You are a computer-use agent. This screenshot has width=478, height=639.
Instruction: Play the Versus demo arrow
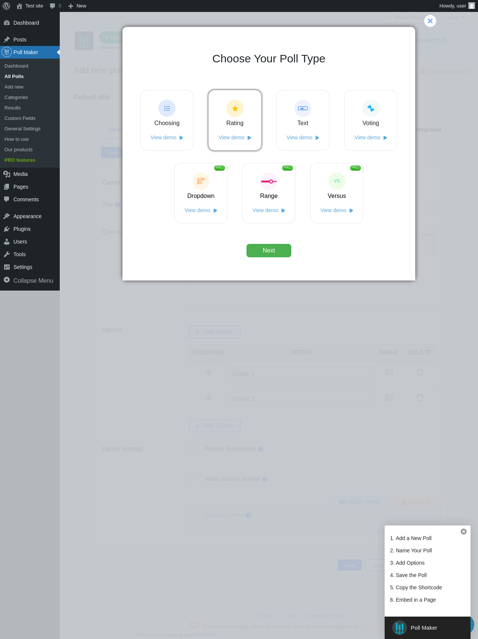[351, 211]
